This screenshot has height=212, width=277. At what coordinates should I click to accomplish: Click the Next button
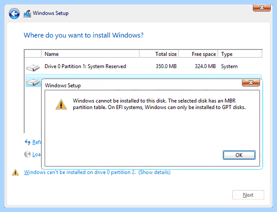[x=248, y=195]
